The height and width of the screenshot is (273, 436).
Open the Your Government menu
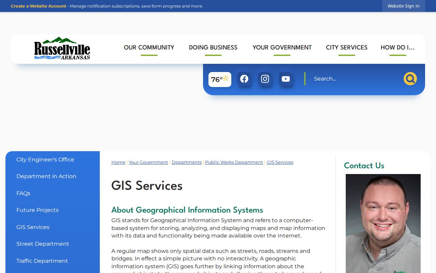[282, 47]
